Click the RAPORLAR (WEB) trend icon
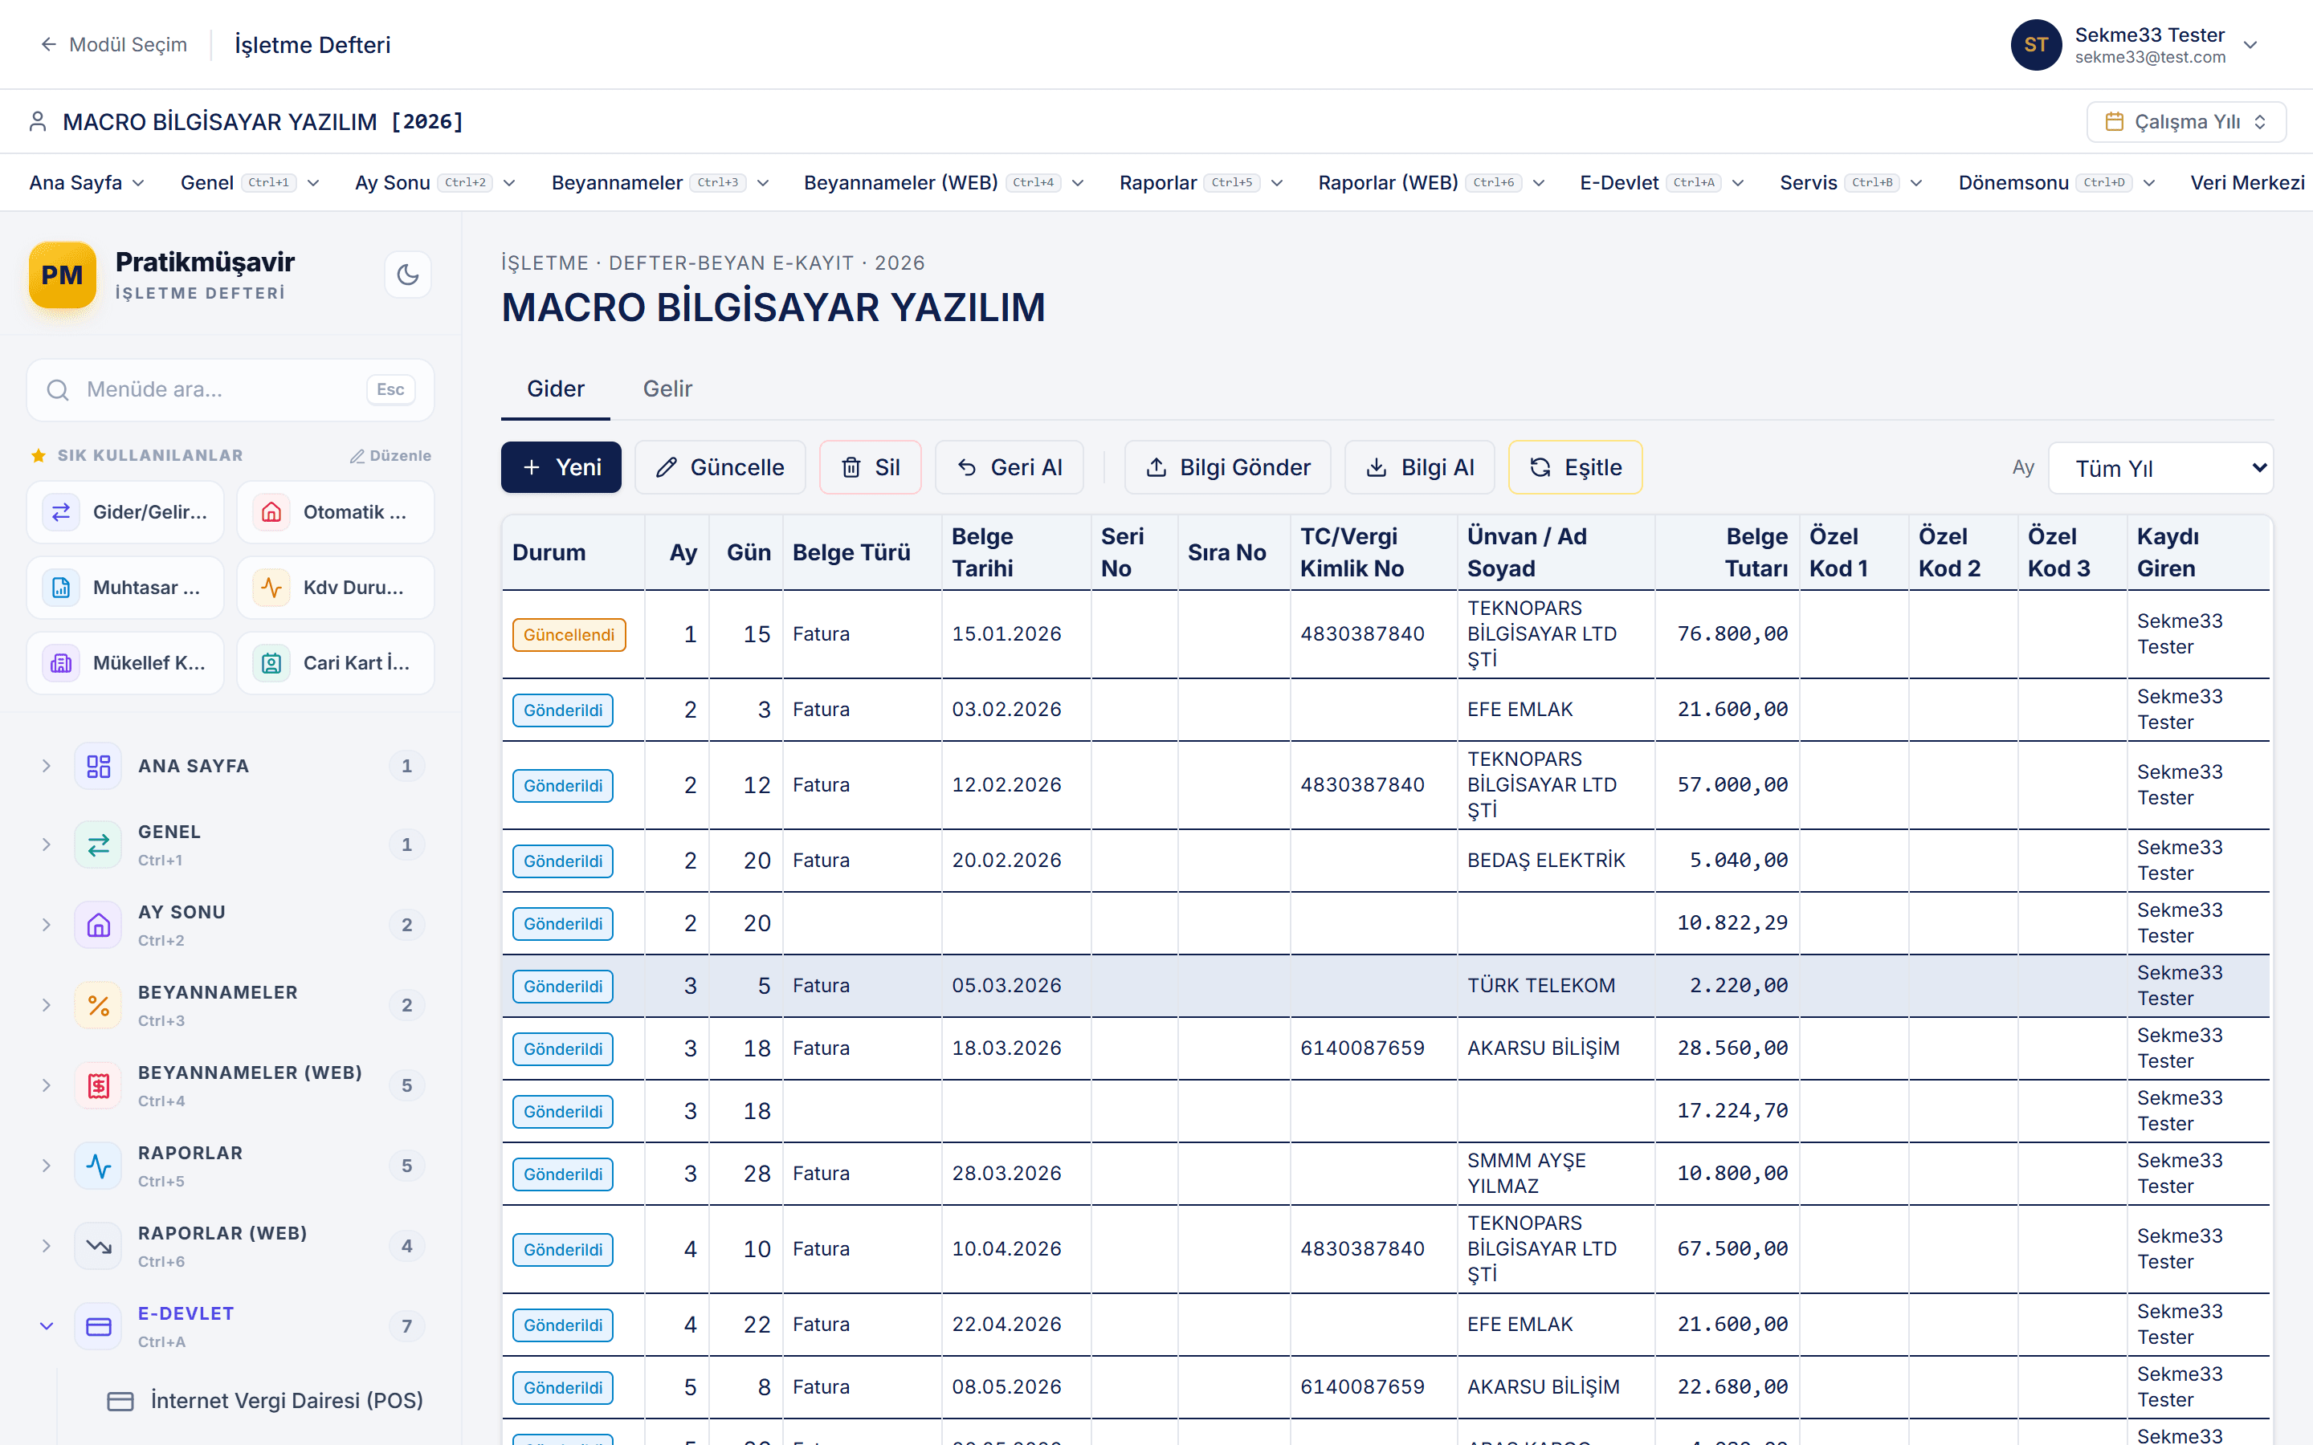 [99, 1246]
